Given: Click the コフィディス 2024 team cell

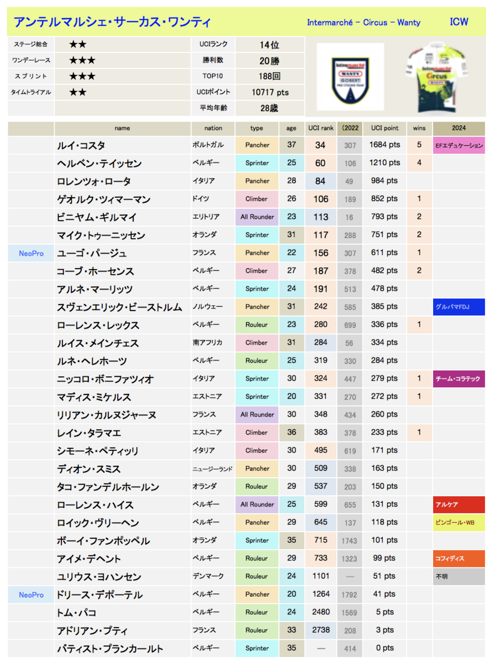Looking at the screenshot, I should 459,559.
